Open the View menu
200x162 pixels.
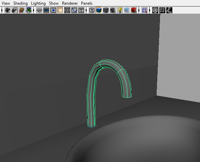click(x=6, y=3)
